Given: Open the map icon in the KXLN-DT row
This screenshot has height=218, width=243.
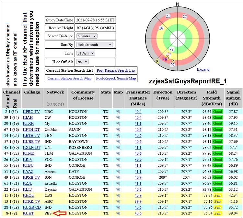Looking at the screenshot, I should click(118, 147).
